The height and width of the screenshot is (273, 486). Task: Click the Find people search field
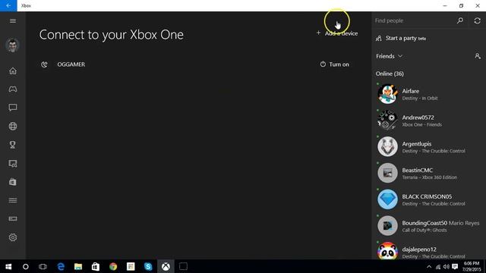pyautogui.click(x=414, y=20)
